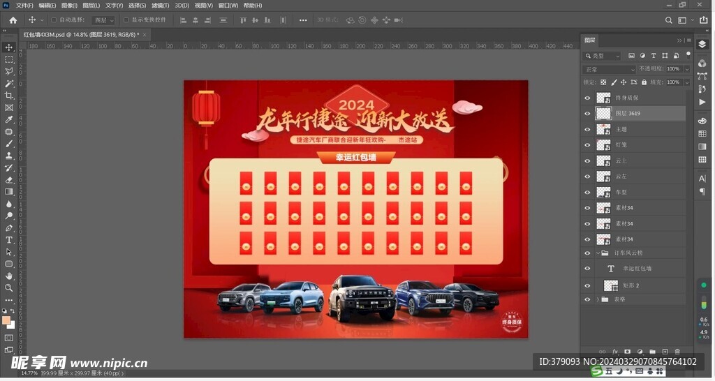
Task: Delete the selected layer with trash icon
Action: (x=677, y=352)
